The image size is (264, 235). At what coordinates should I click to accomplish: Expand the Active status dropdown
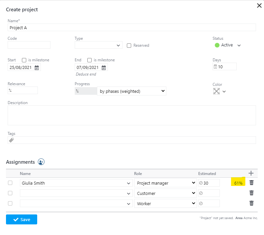[x=239, y=45]
